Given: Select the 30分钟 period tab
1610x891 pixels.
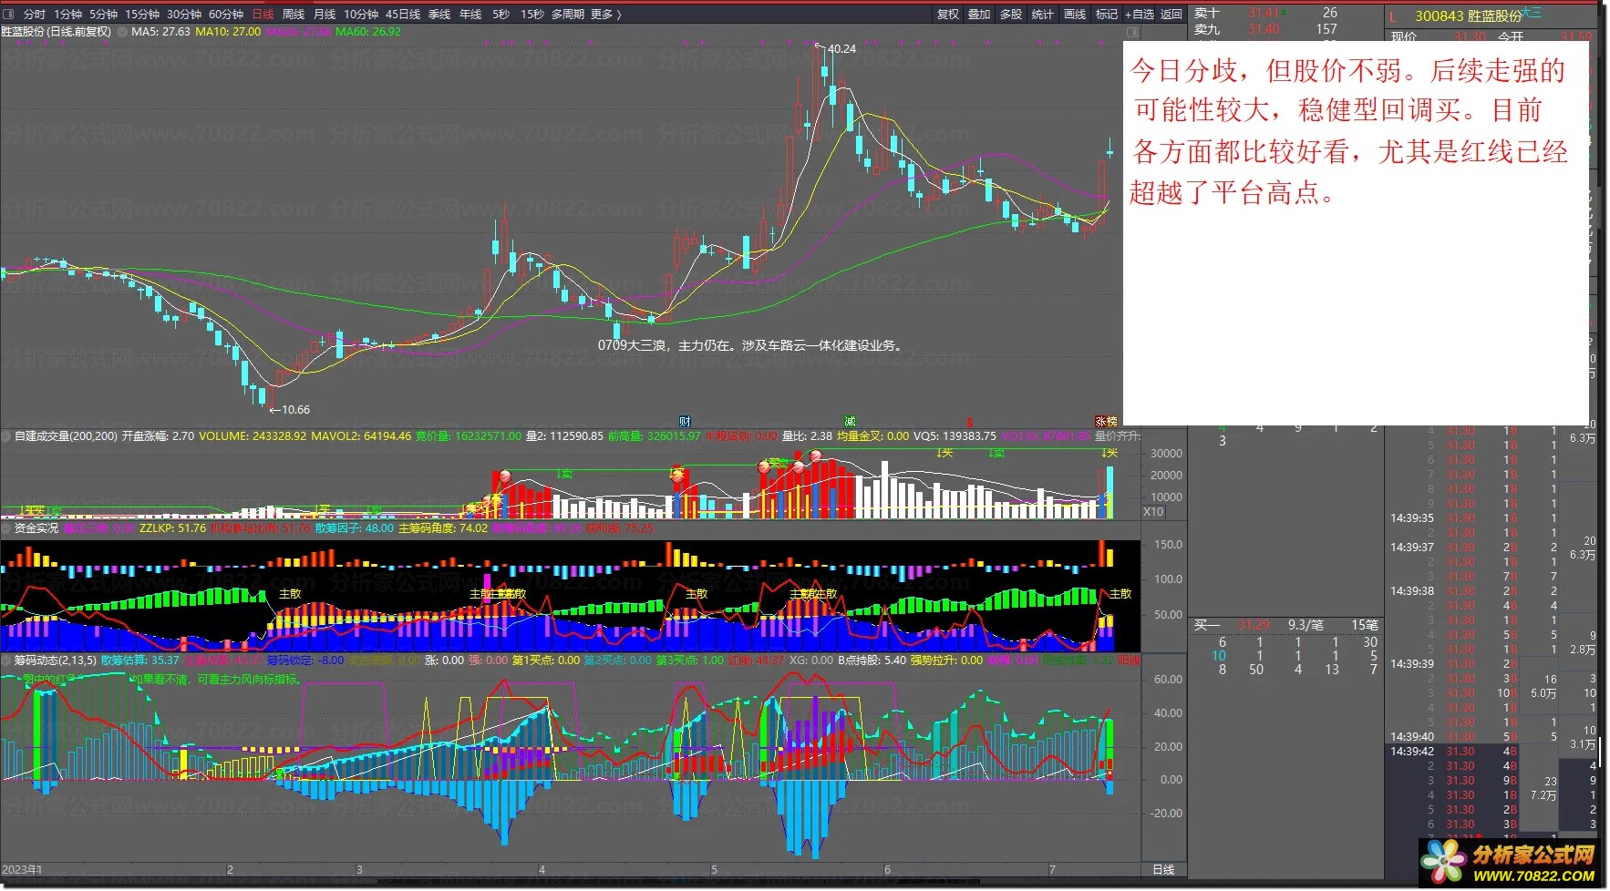Looking at the screenshot, I should (184, 15).
